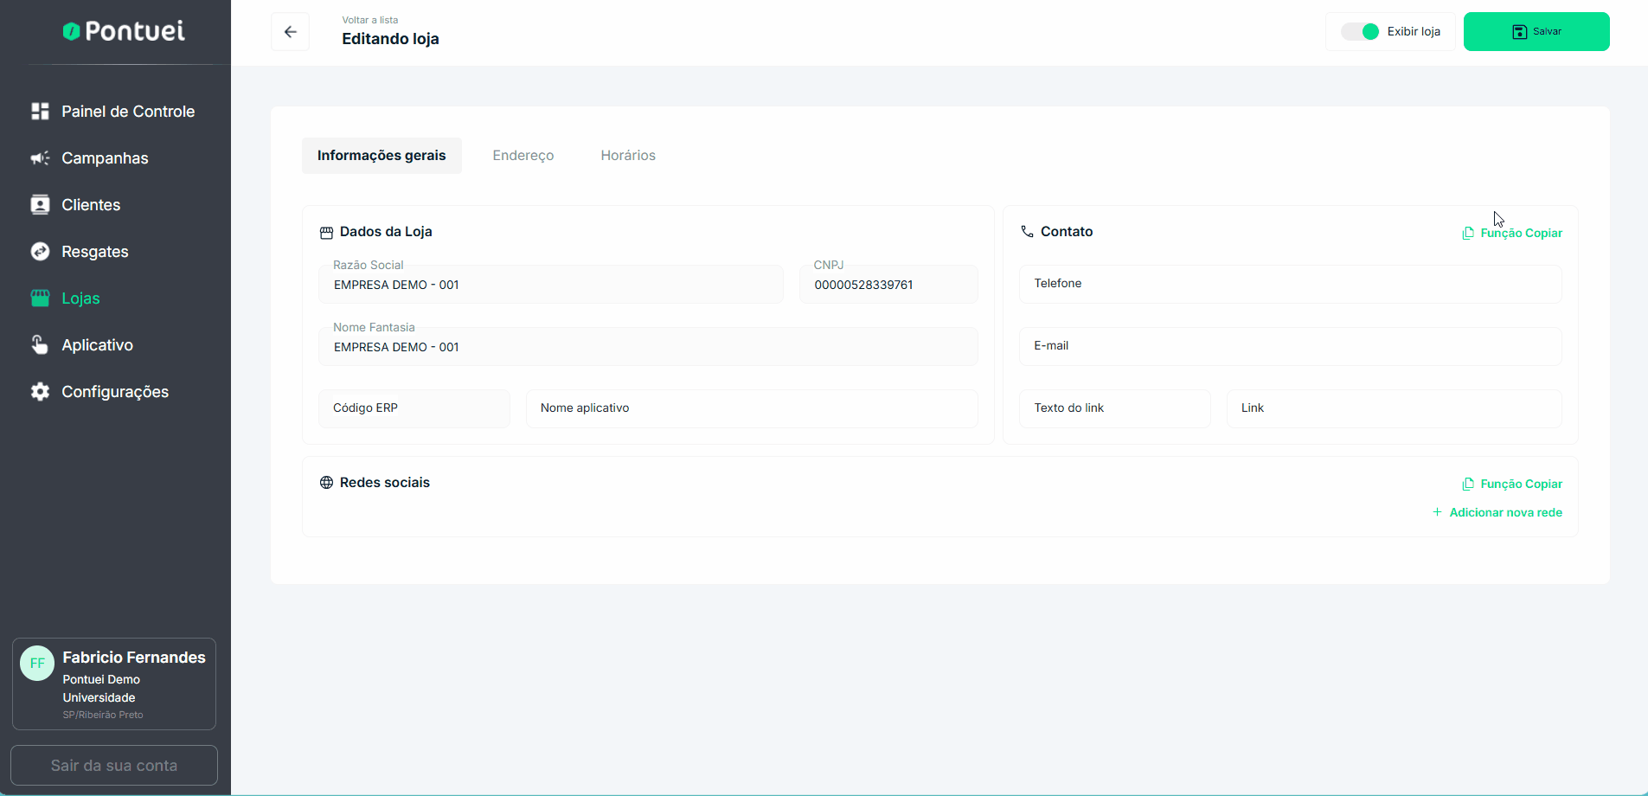Click Adicionar nova rede link

[1497, 513]
